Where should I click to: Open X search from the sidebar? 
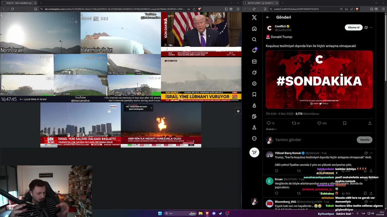pyautogui.click(x=254, y=39)
